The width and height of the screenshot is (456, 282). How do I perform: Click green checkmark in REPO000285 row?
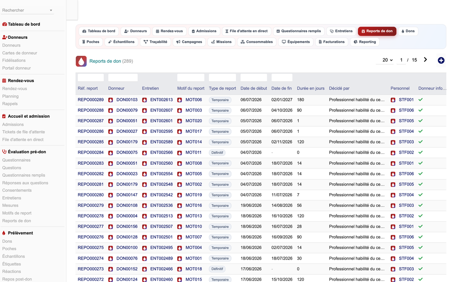pos(421,142)
